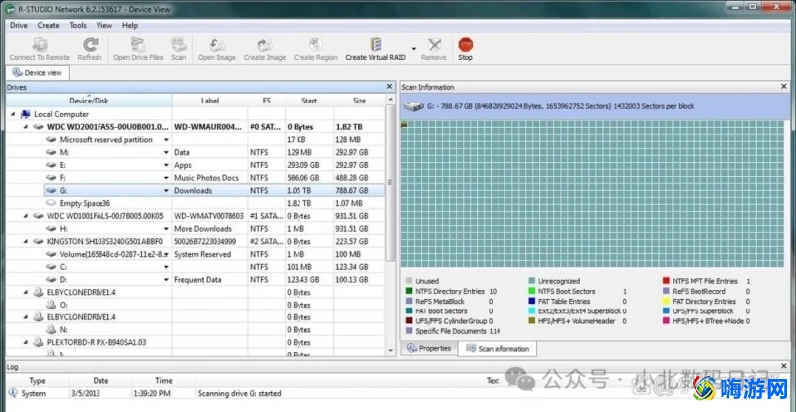Collapse the WDC WD1001FALS drive node
The width and height of the screenshot is (796, 412).
coord(26,216)
